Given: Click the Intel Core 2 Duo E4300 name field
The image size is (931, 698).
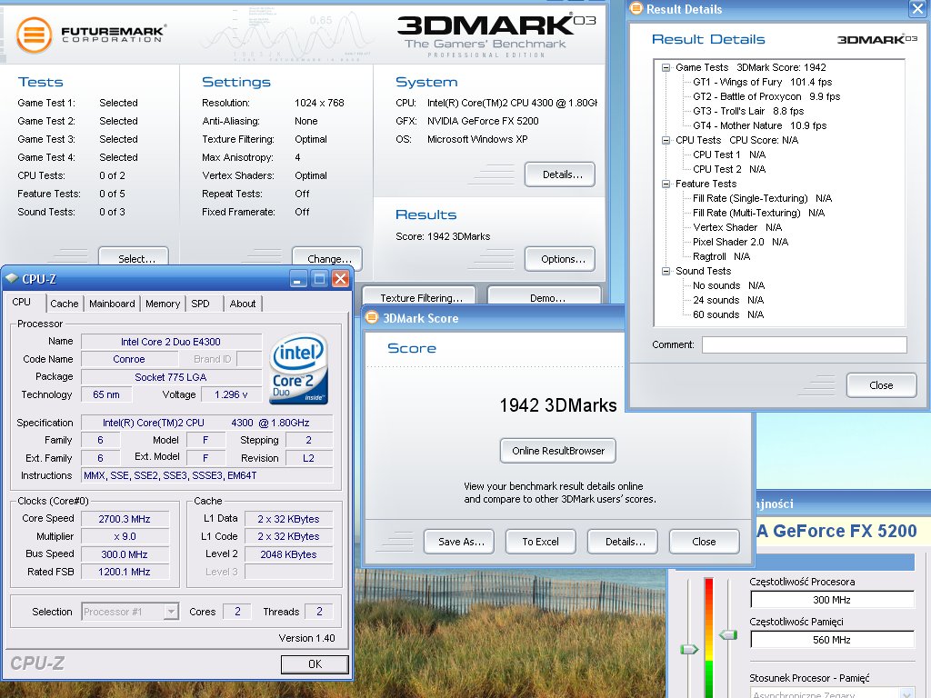Looking at the screenshot, I should coord(171,342).
